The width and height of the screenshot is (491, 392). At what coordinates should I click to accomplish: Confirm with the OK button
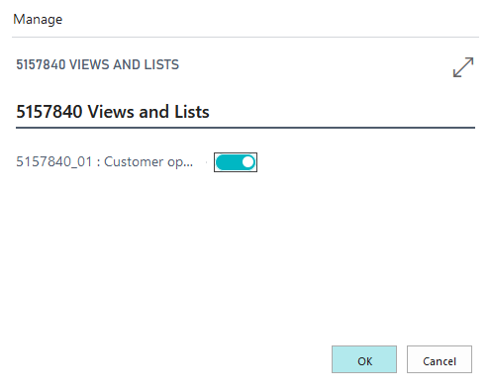tap(364, 359)
